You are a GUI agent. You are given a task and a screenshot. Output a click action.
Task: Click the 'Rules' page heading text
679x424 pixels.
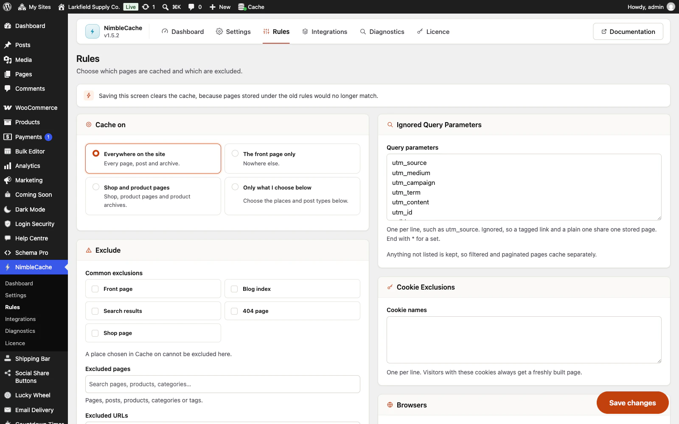pyautogui.click(x=88, y=59)
